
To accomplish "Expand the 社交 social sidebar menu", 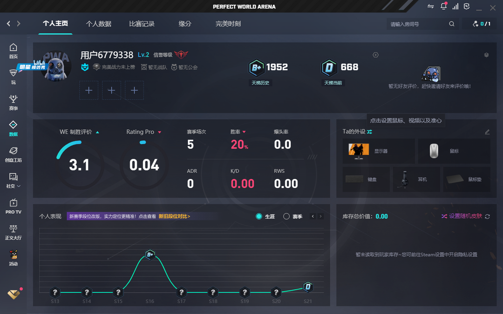I will click(13, 180).
